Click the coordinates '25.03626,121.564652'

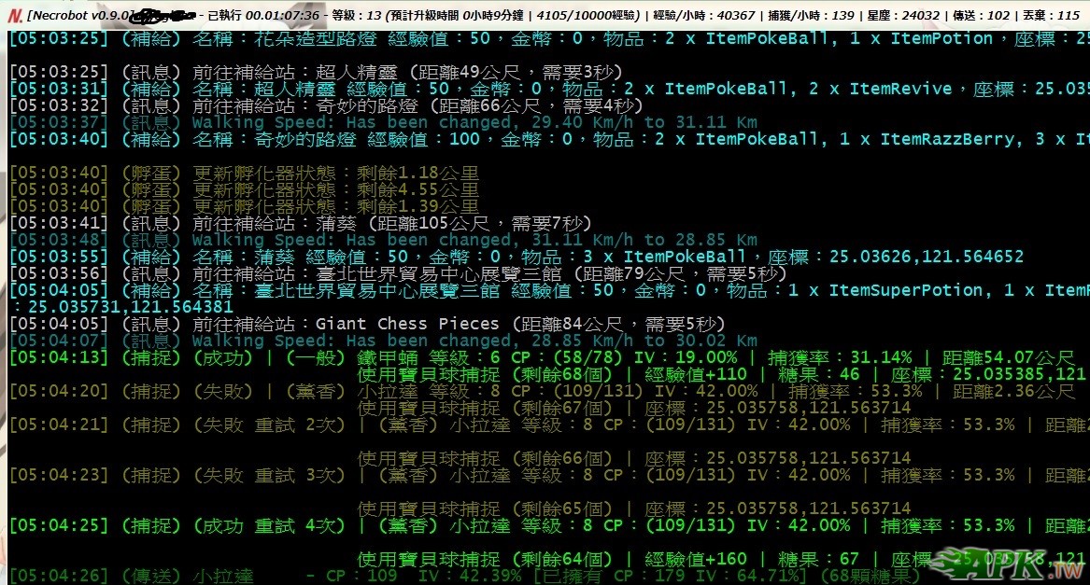coord(927,257)
